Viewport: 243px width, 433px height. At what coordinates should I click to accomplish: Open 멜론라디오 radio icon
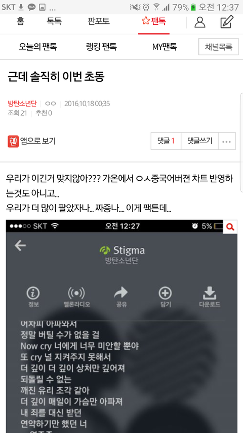click(x=76, y=293)
